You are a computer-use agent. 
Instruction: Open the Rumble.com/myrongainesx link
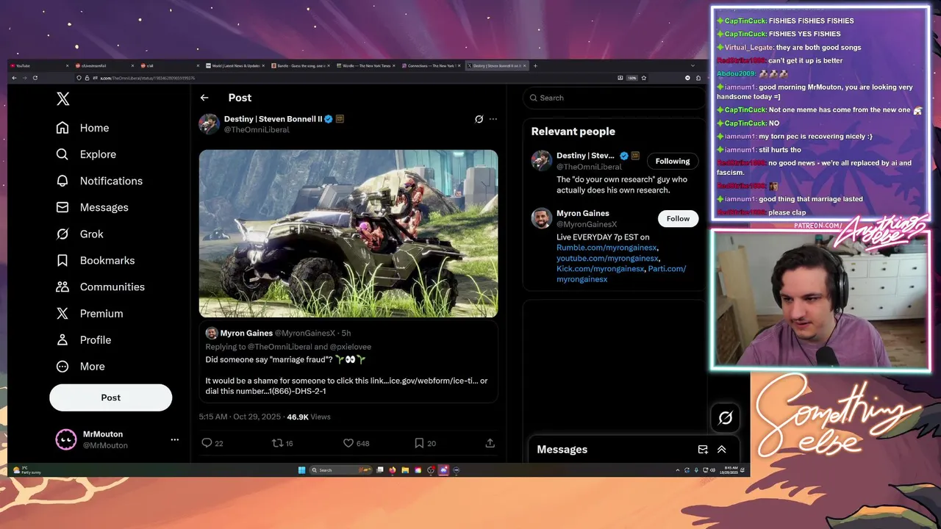click(607, 248)
